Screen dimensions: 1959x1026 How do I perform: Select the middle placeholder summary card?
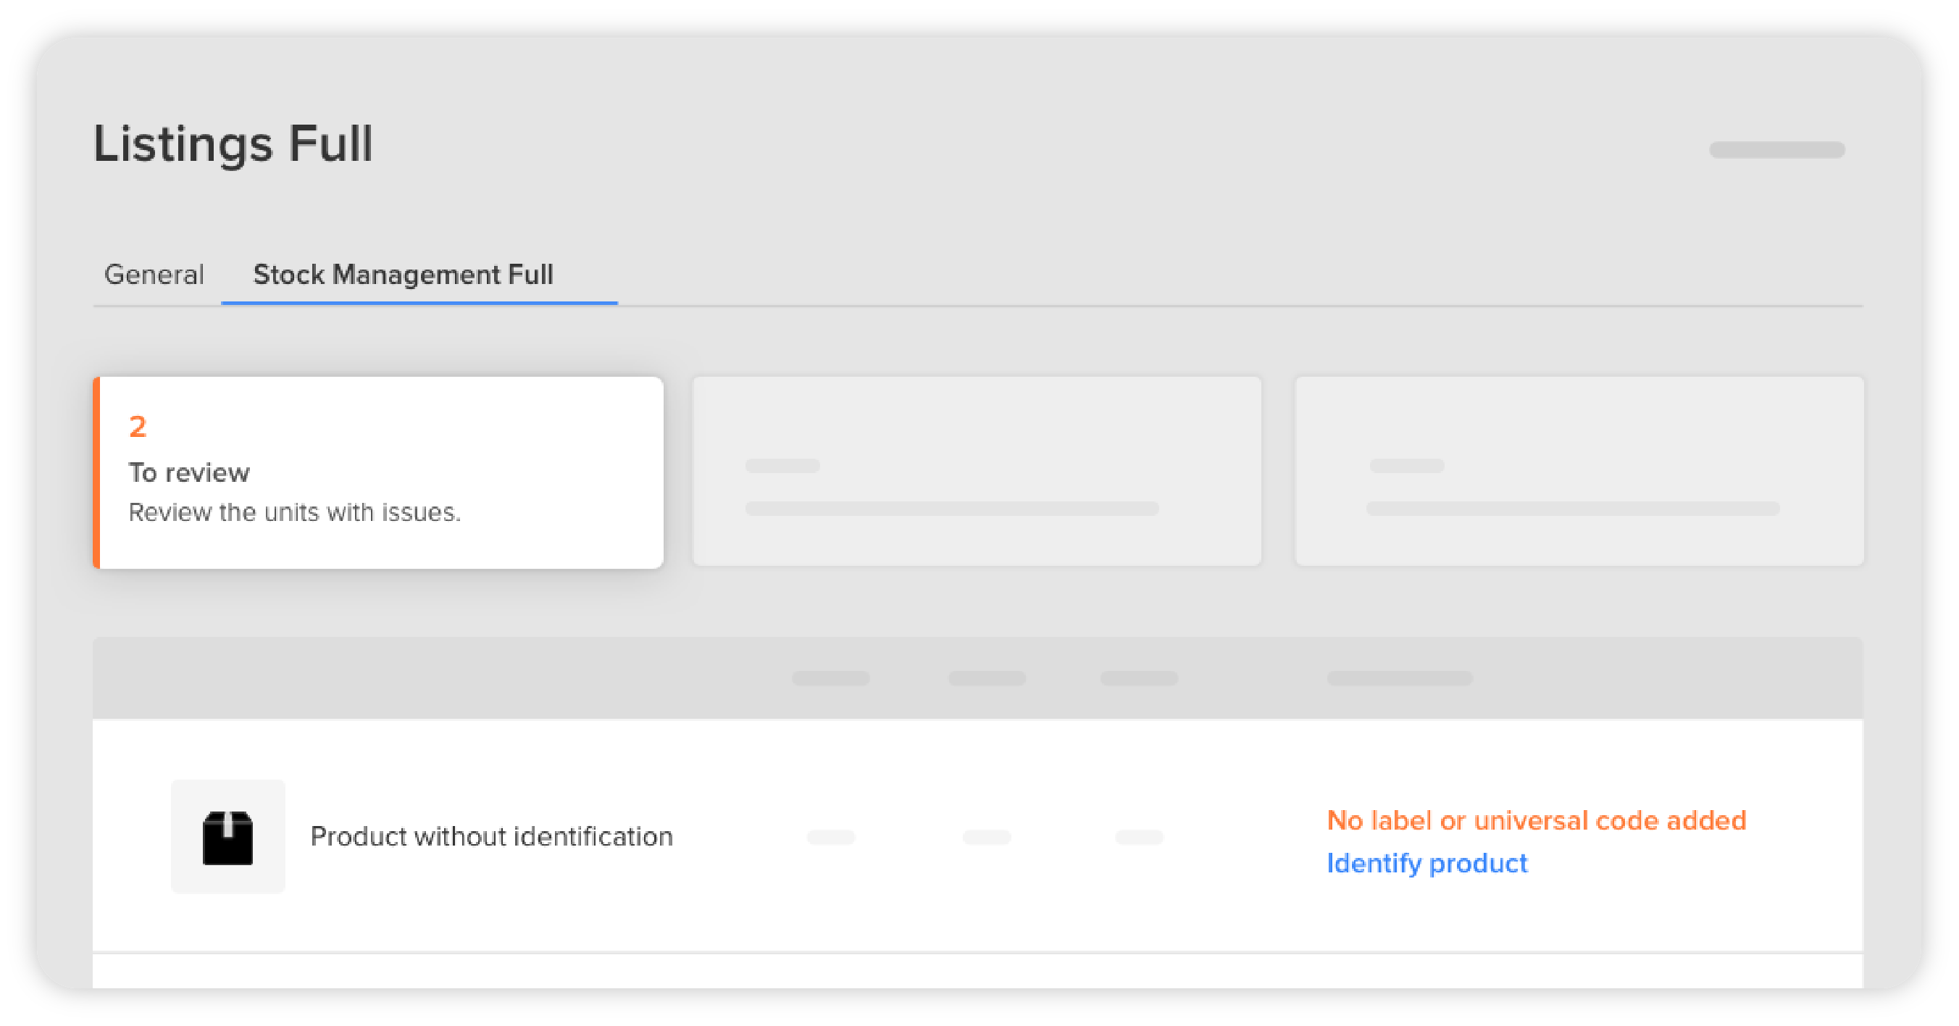(x=977, y=471)
